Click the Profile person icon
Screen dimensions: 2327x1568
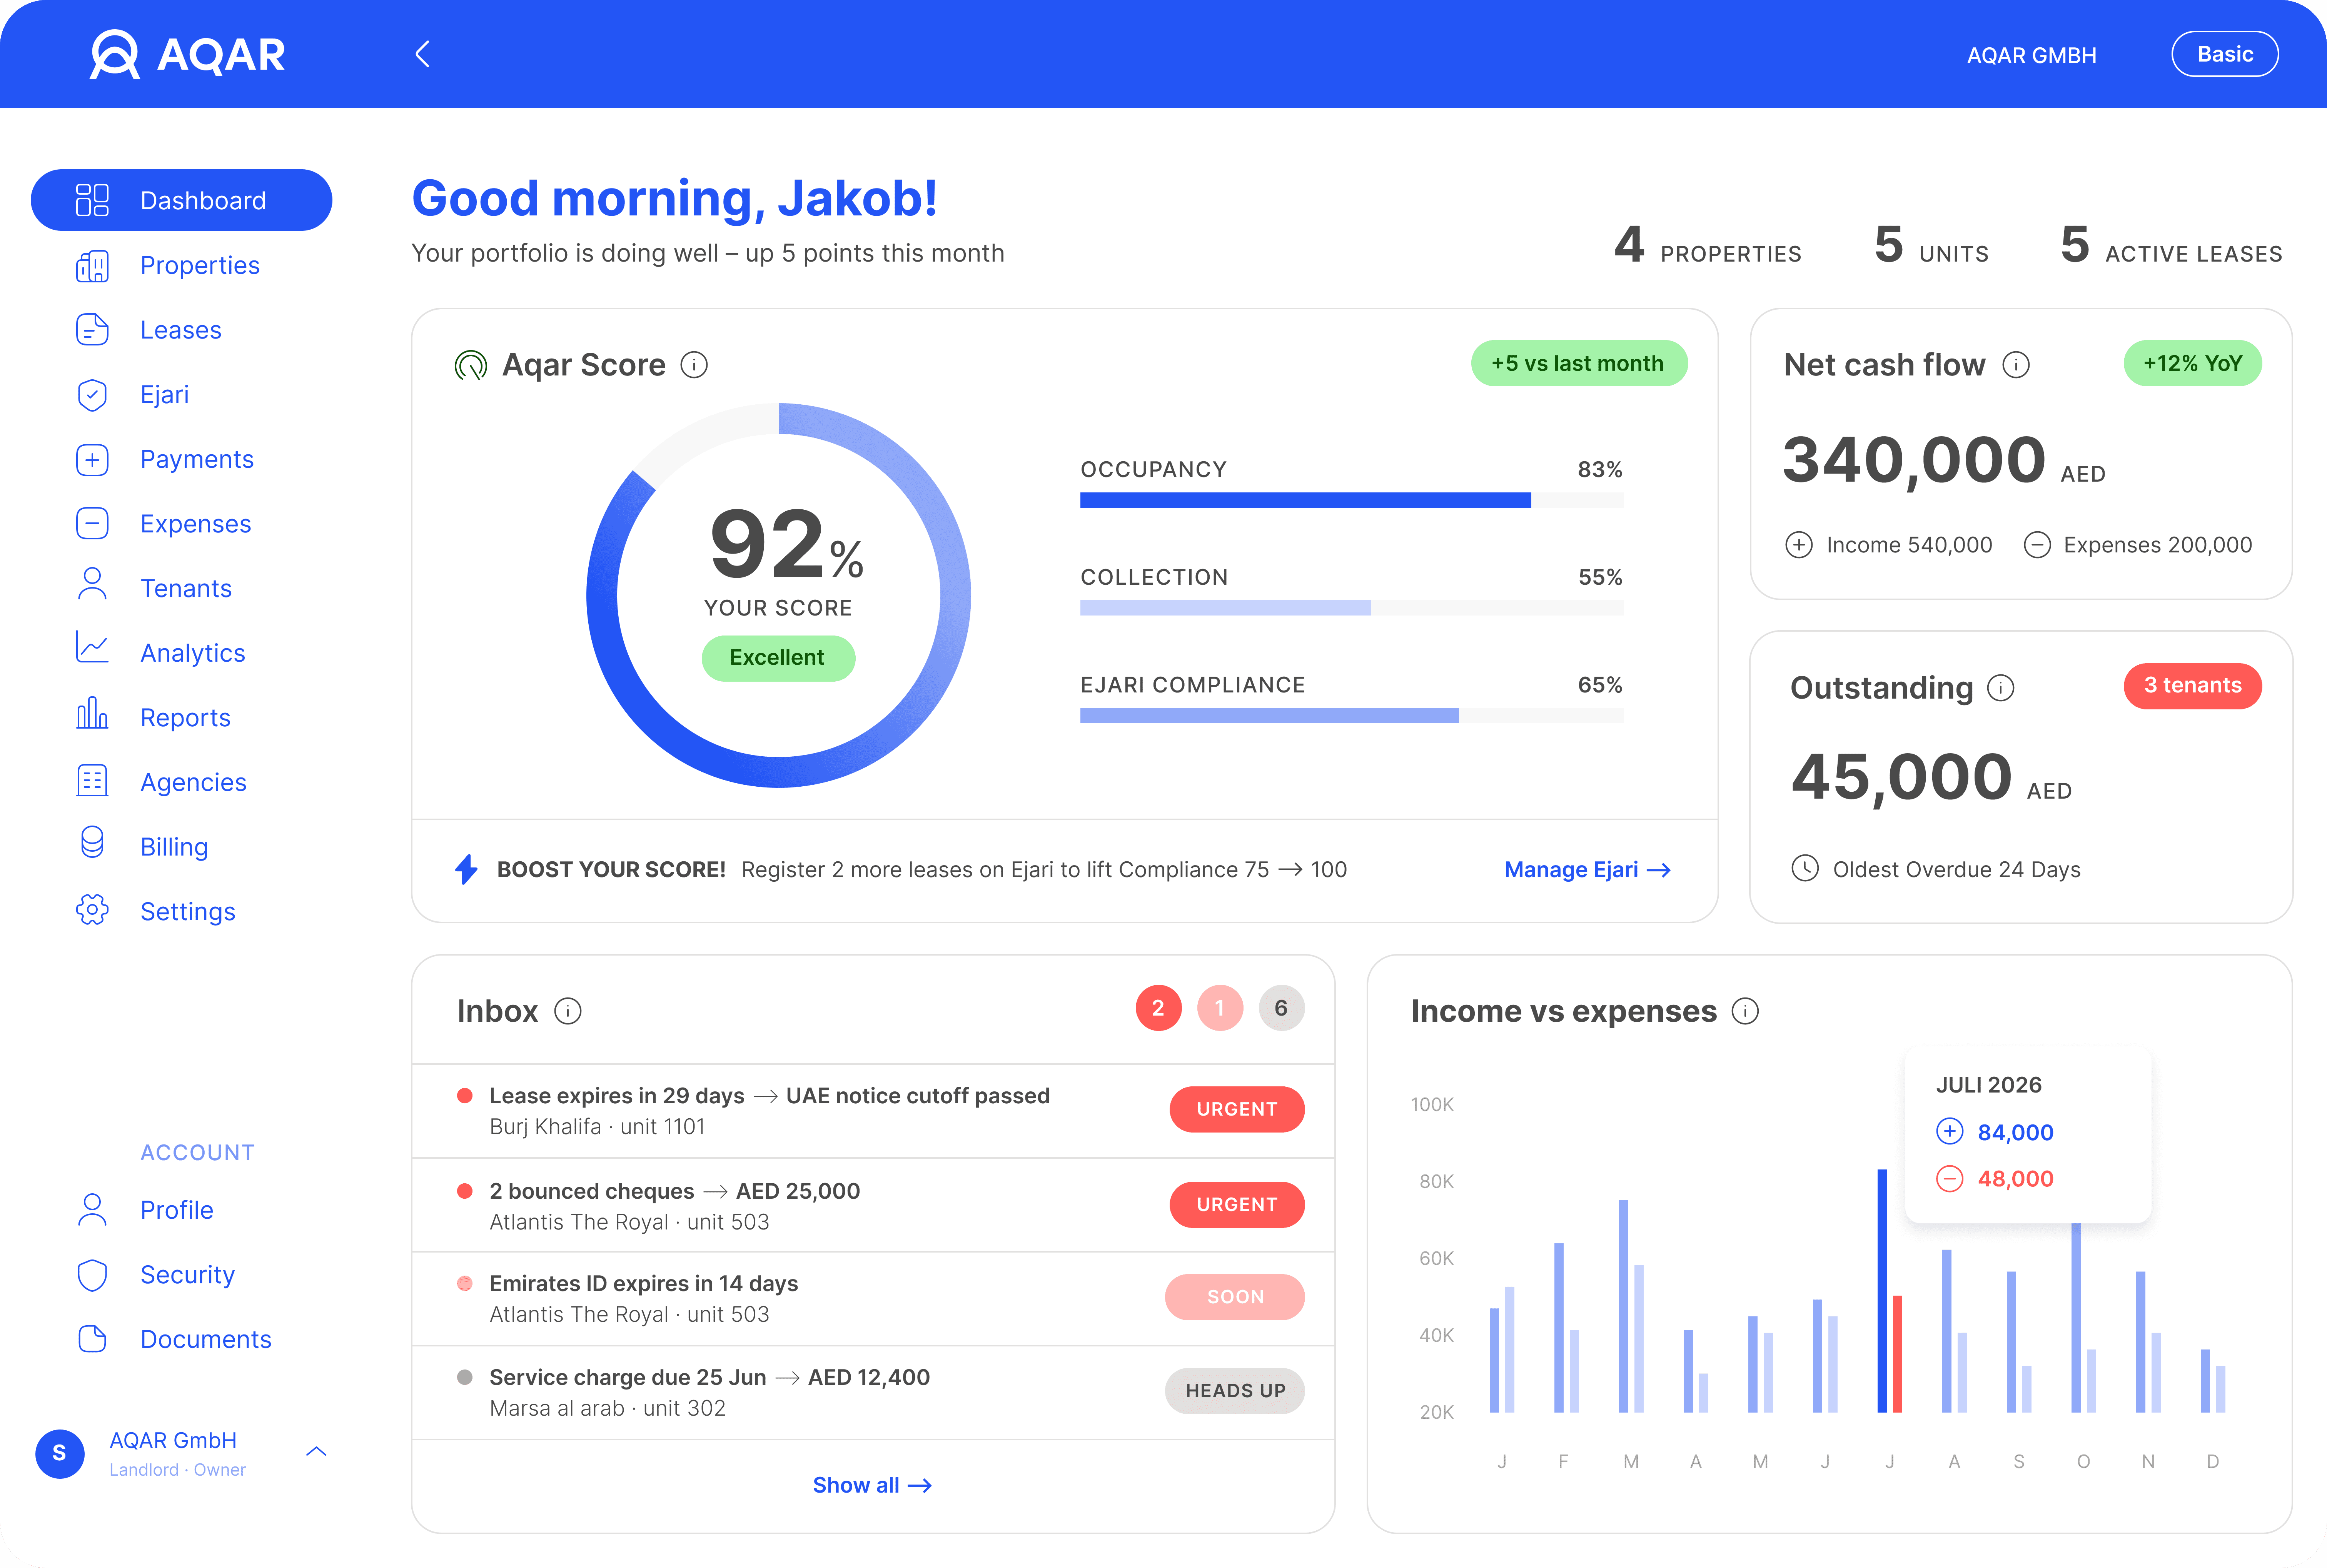[92, 1209]
